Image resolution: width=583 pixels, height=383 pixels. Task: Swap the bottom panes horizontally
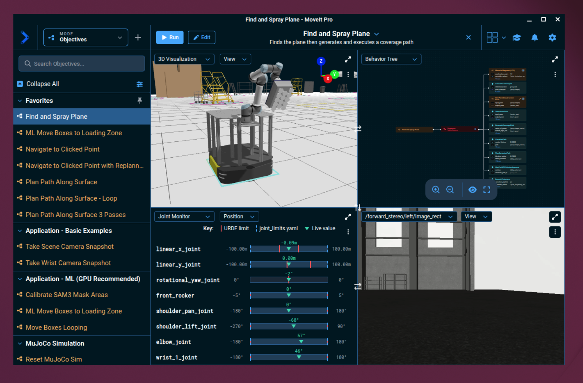pyautogui.click(x=358, y=286)
